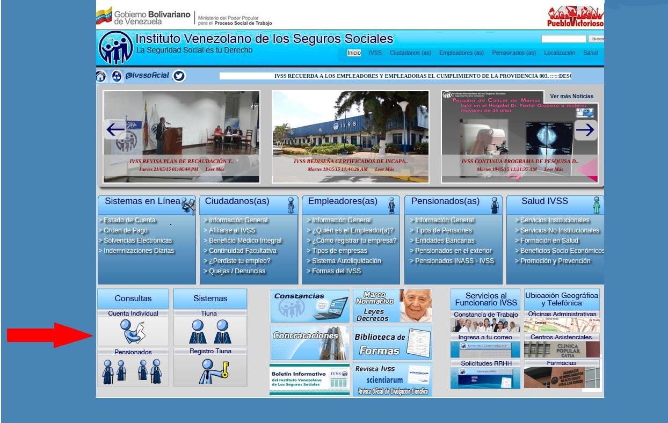Open Centros Asistenciales clinic image
The image size is (668, 423).
pyautogui.click(x=562, y=349)
